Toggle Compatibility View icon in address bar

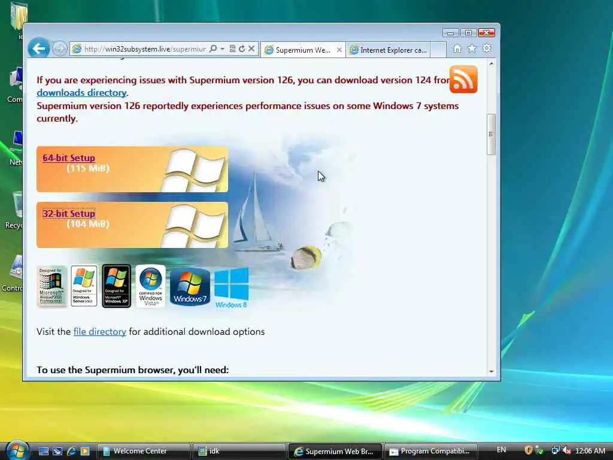(233, 49)
